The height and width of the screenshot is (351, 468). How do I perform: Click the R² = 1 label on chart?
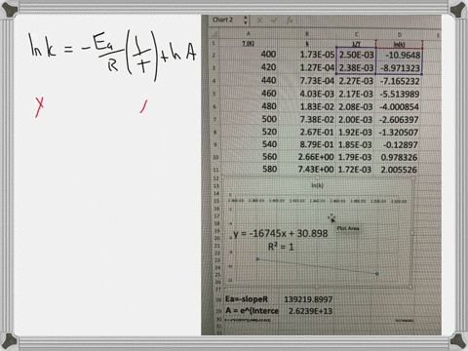point(281,247)
